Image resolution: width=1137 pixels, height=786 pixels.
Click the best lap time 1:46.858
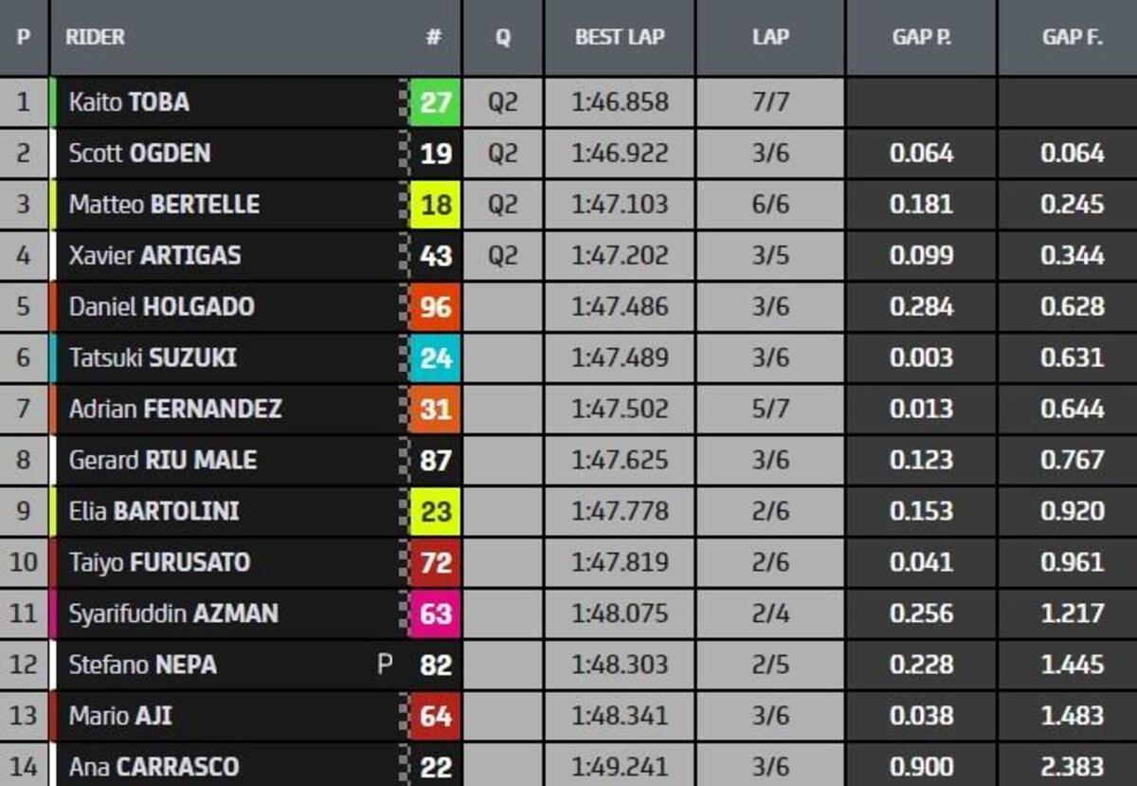[620, 102]
